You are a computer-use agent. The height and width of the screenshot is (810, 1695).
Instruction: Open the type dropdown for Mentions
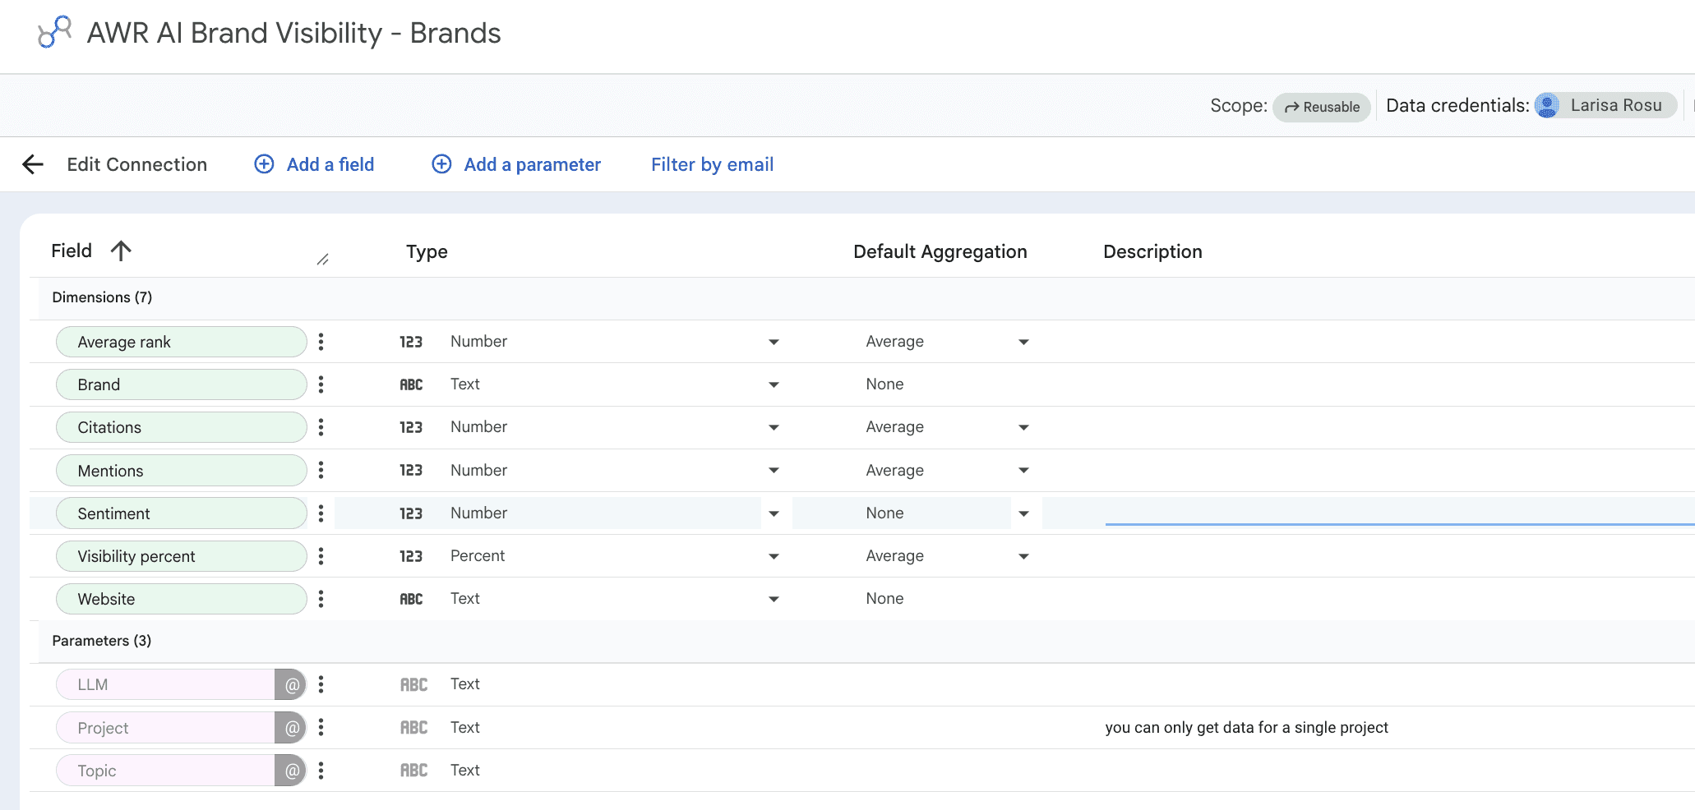774,470
